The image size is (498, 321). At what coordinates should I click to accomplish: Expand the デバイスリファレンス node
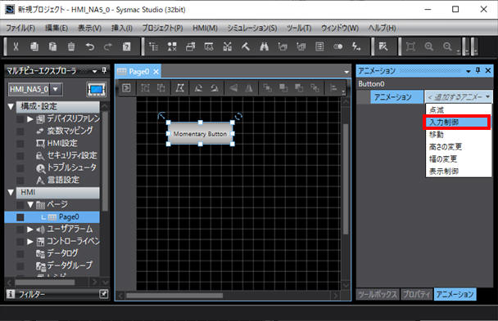pos(29,119)
